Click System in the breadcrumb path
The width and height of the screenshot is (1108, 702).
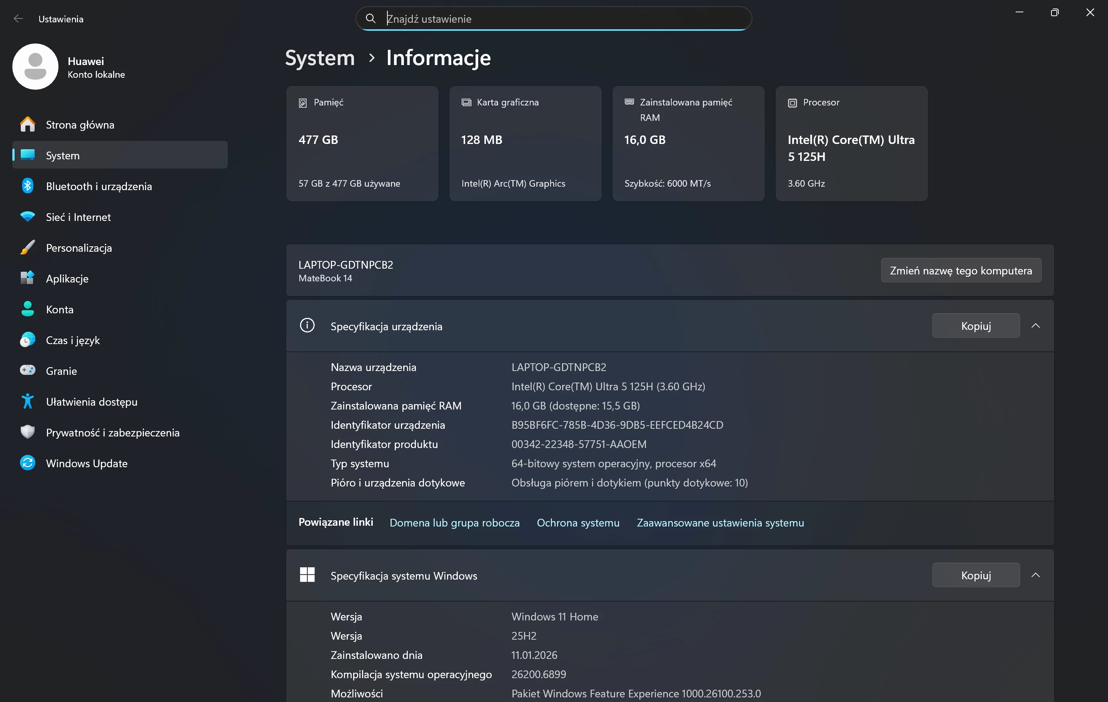pyautogui.click(x=319, y=58)
